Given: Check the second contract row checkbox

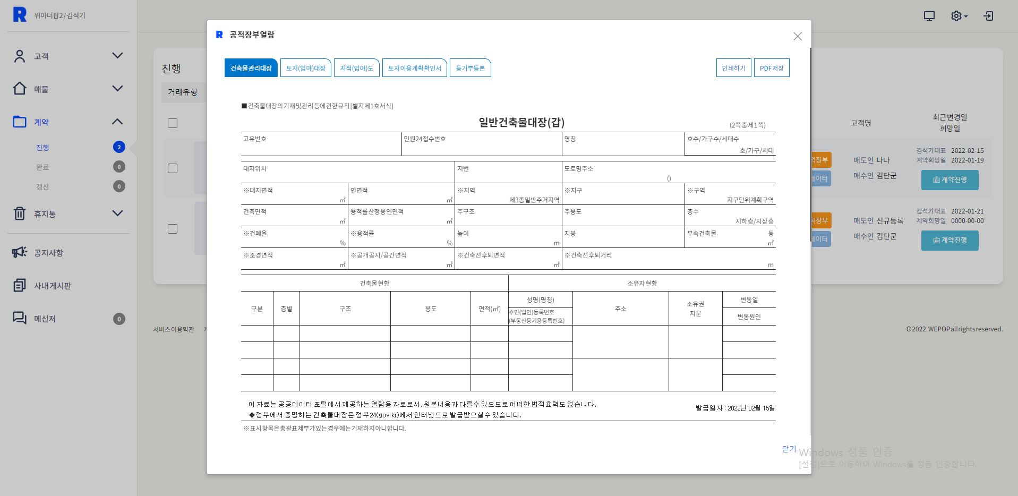Looking at the screenshot, I should pos(173,229).
